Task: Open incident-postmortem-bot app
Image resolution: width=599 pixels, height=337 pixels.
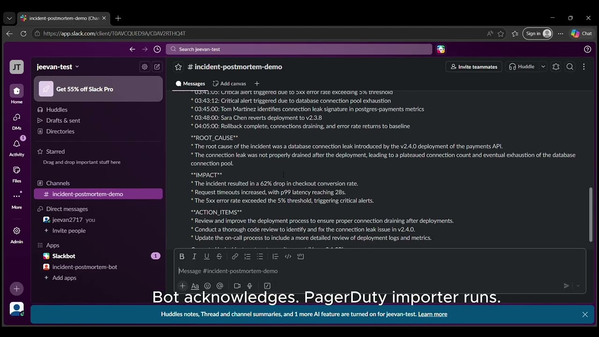Action: (98, 267)
